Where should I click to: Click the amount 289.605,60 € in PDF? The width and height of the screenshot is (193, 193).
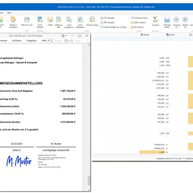[x=69, y=114]
